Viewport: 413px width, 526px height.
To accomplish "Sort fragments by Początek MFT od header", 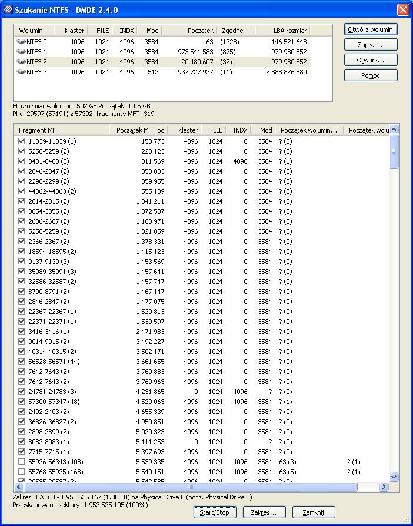I will point(139,130).
